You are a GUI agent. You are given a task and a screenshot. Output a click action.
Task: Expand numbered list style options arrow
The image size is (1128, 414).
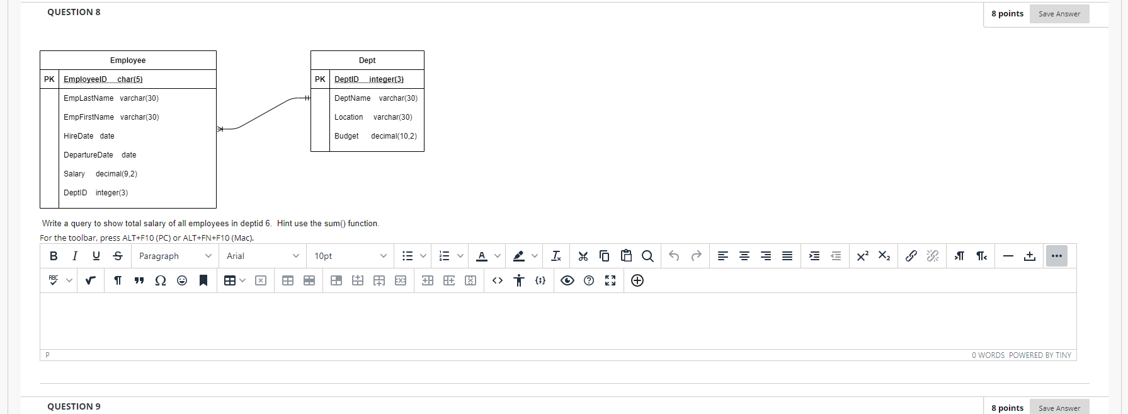click(x=460, y=256)
